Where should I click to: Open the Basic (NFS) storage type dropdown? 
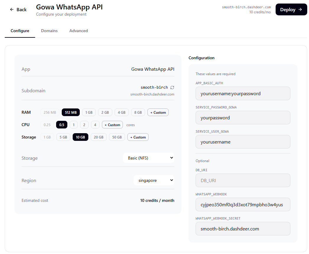149,158
